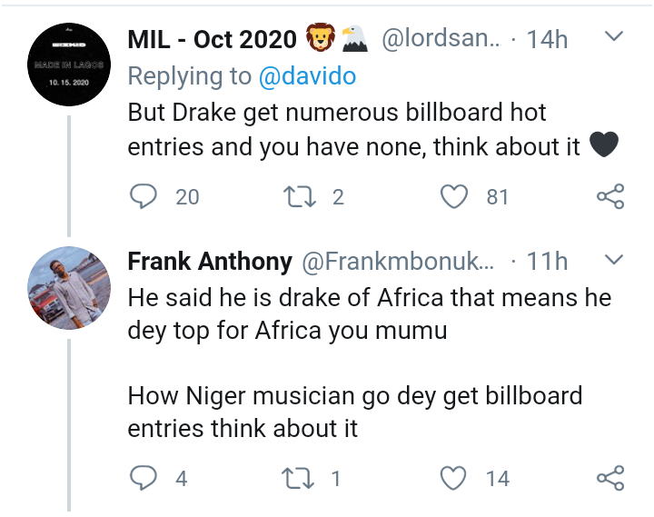Screen dimensions: 654x517
Task: Open options chevron on Frank Anthony's tweet
Action: click(613, 260)
